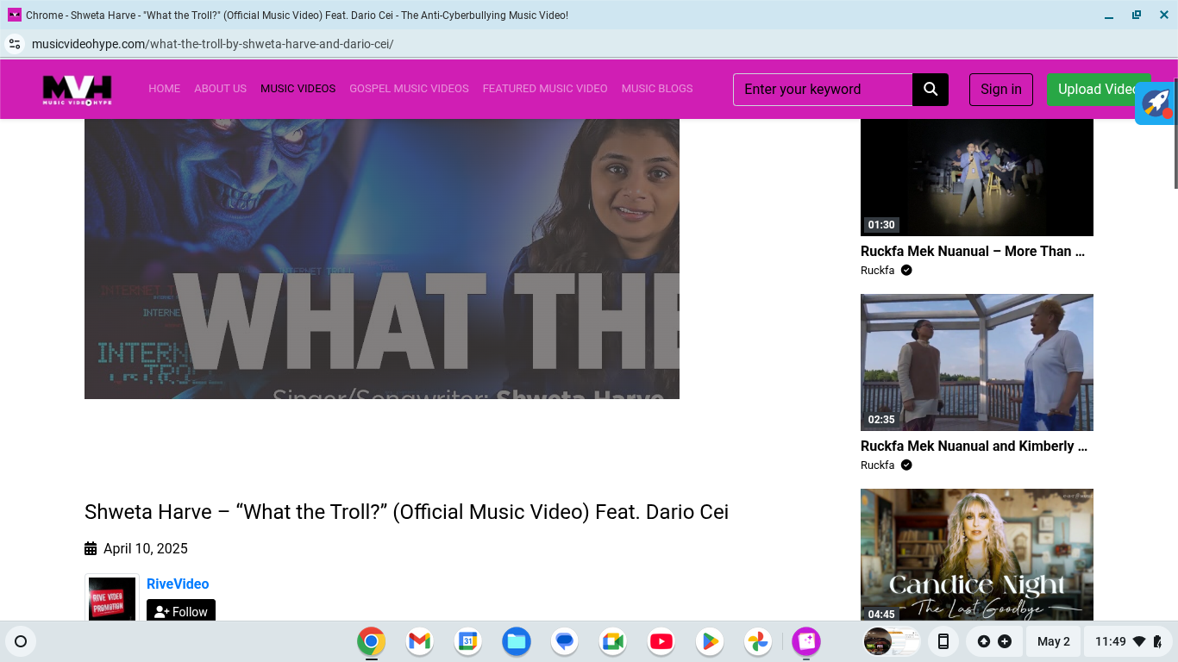Viewport: 1178px width, 662px height.
Task: Focus the Enter your keyword search field
Action: coord(823,90)
